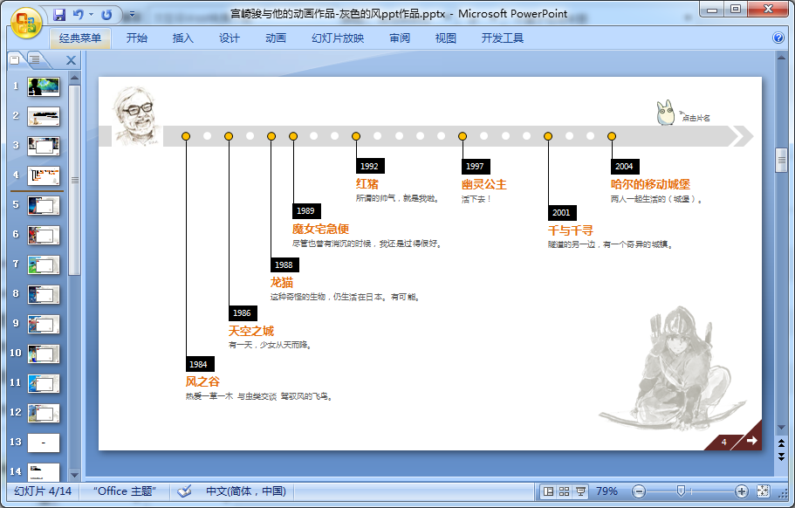795x508 pixels.
Task: Click the Totoro 点击片名 icon
Action: point(665,112)
